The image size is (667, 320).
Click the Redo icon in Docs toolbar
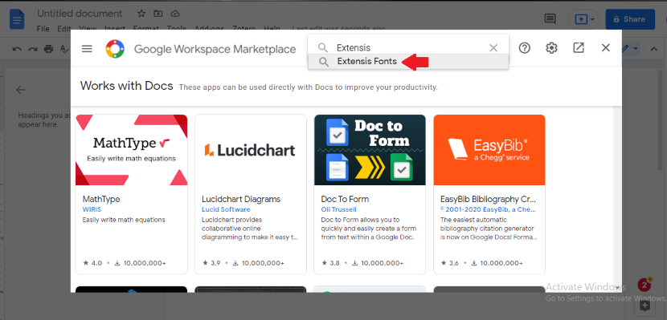(x=33, y=49)
